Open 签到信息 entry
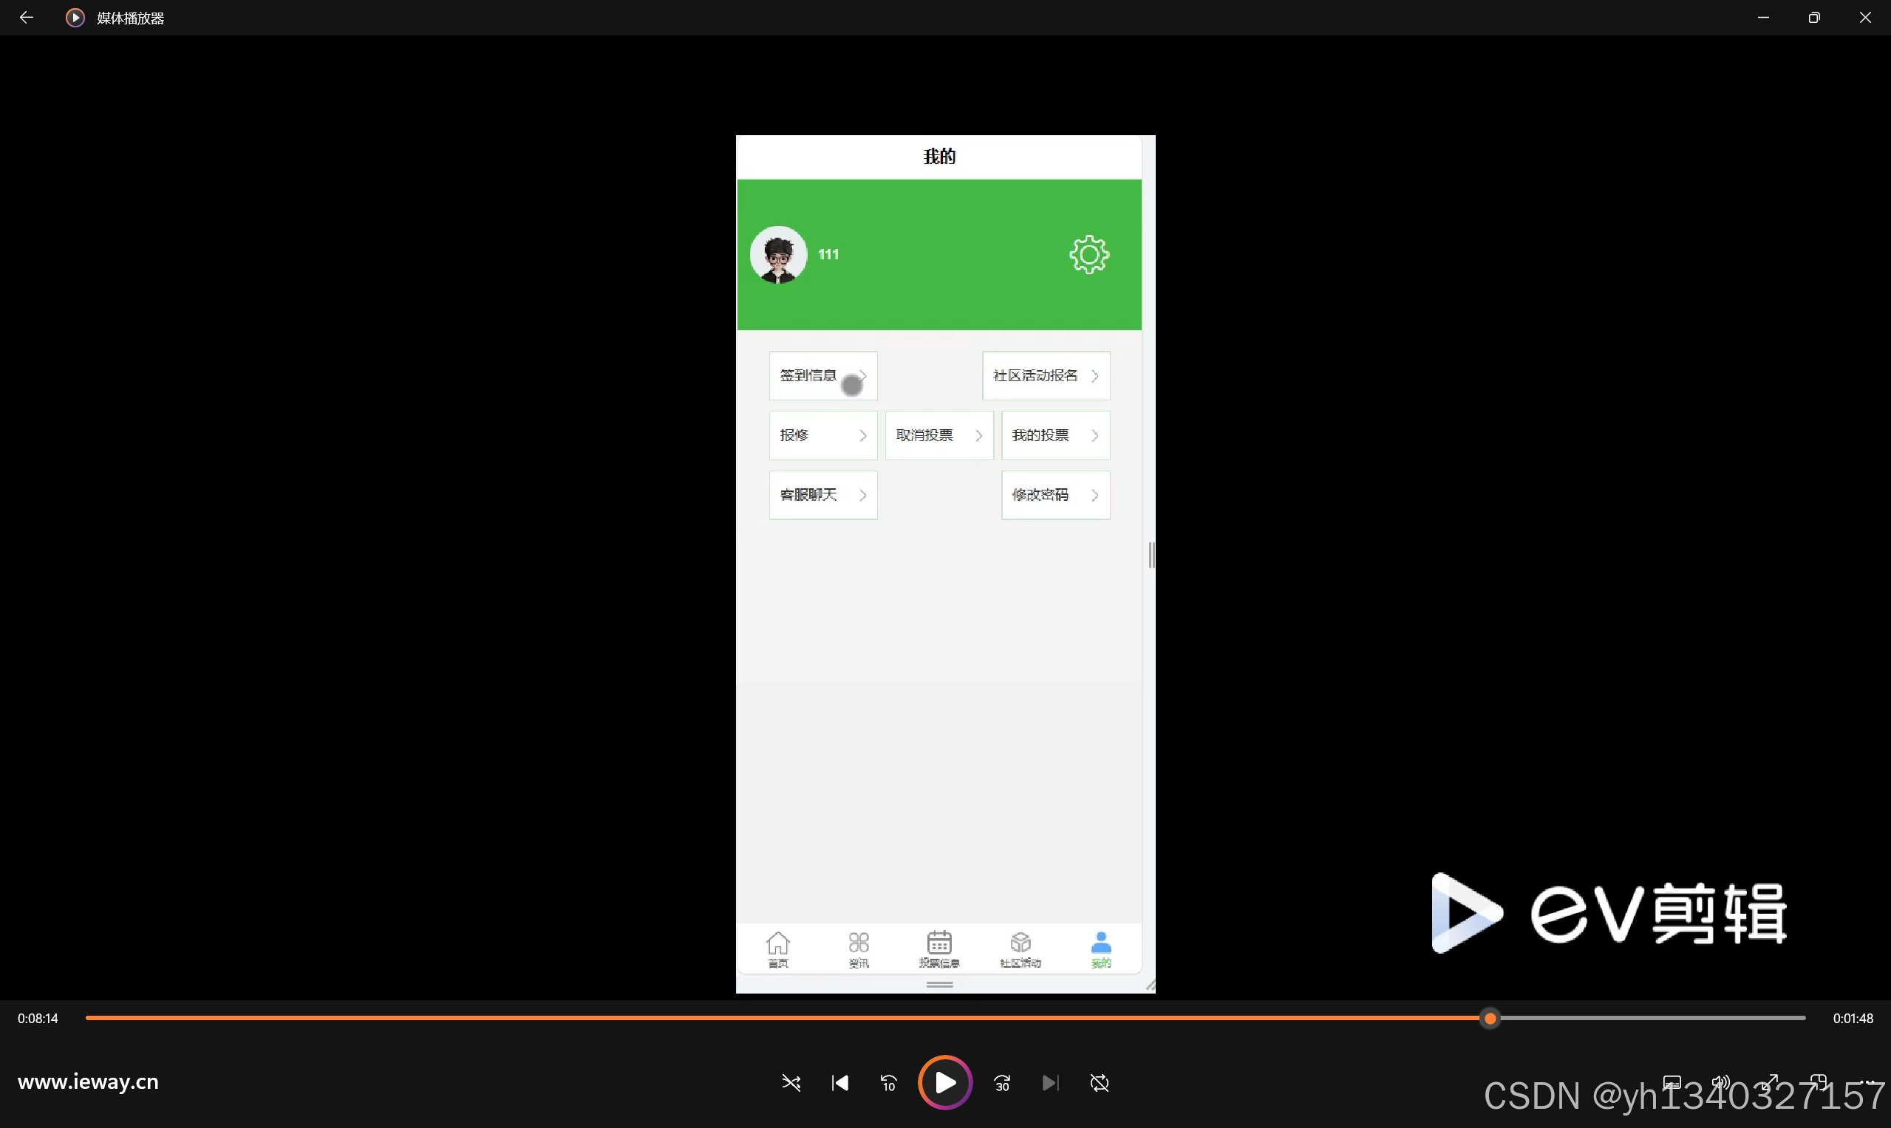This screenshot has width=1891, height=1128. pyautogui.click(x=822, y=375)
